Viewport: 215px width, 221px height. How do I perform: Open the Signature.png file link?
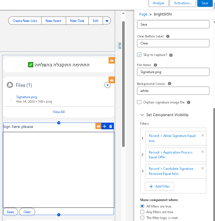pyautogui.click(x=27, y=97)
